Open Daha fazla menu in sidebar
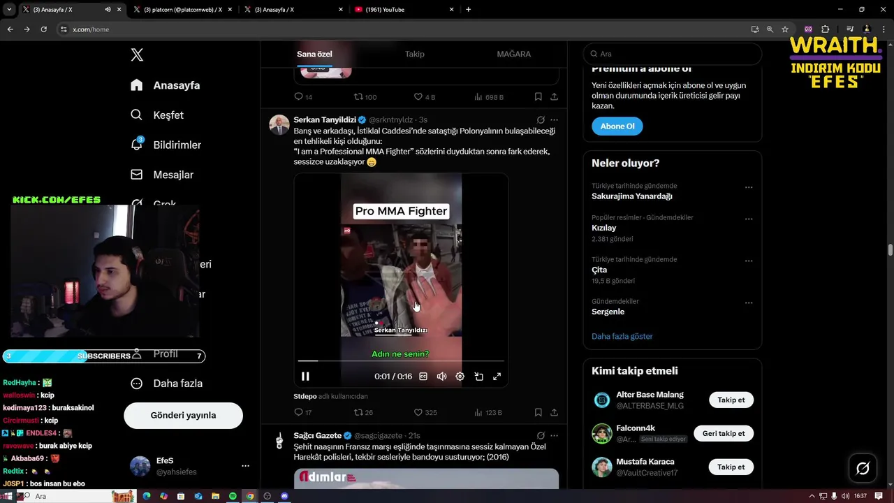This screenshot has height=503, width=894. click(x=167, y=384)
